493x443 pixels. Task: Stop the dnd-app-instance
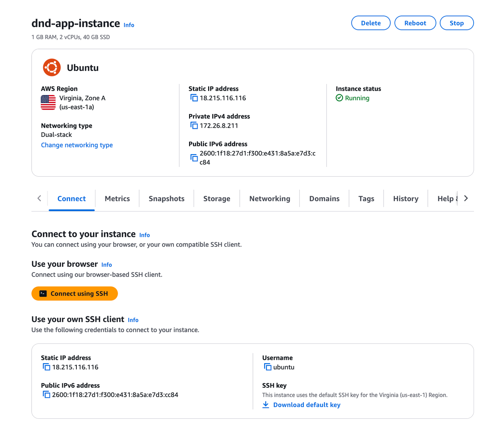point(456,23)
